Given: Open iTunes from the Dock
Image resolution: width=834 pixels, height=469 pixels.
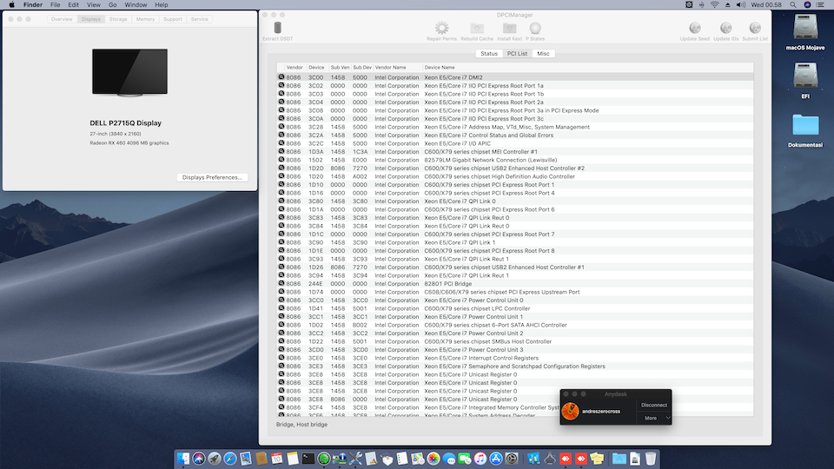Looking at the screenshot, I should [x=480, y=459].
